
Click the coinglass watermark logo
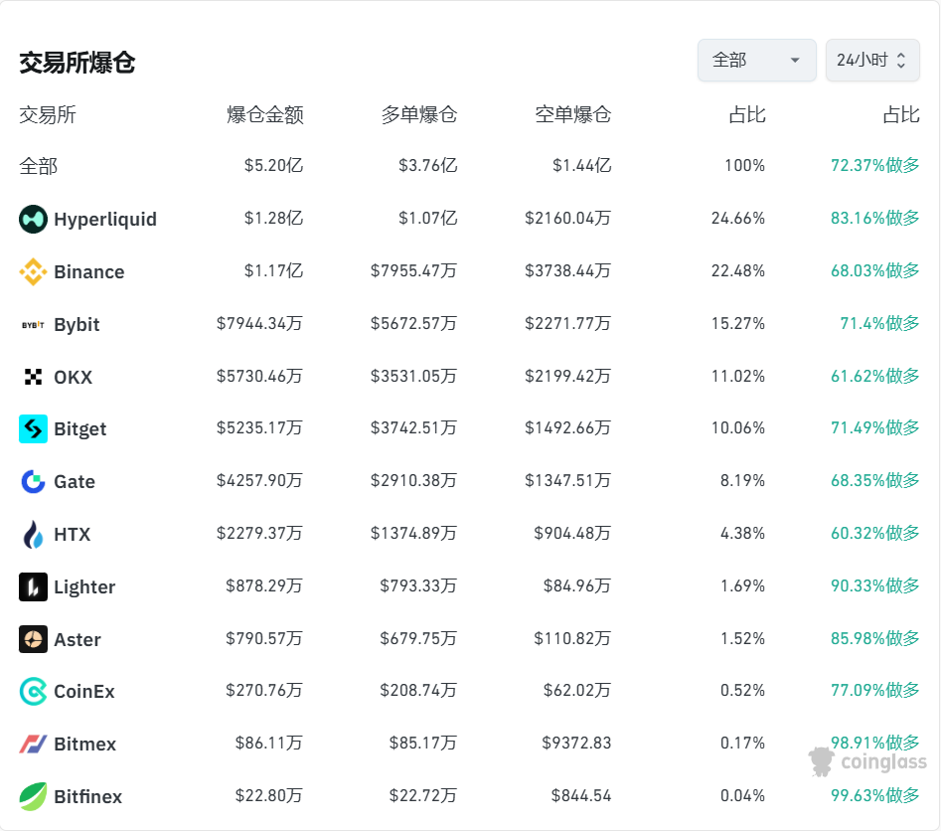867,762
